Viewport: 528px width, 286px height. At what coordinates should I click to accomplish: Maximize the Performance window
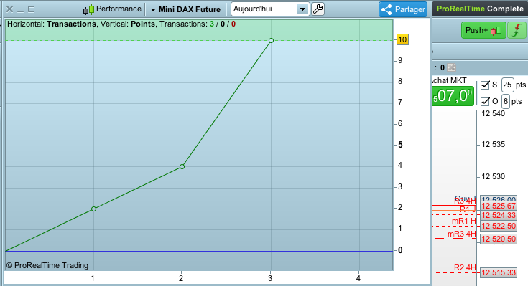tap(32, 9)
